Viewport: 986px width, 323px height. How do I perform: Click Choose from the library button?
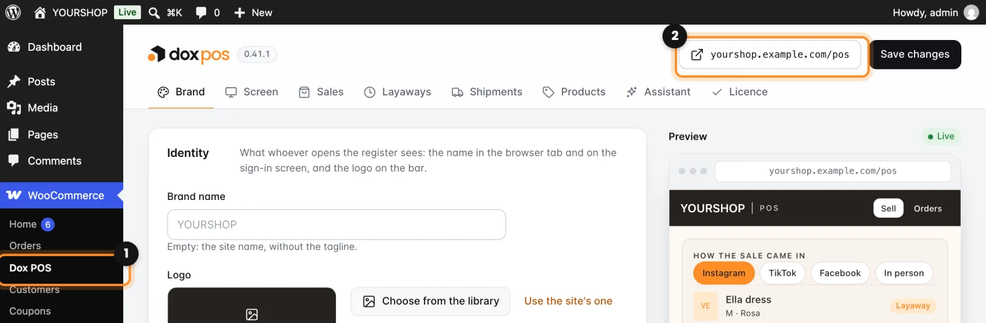point(431,301)
